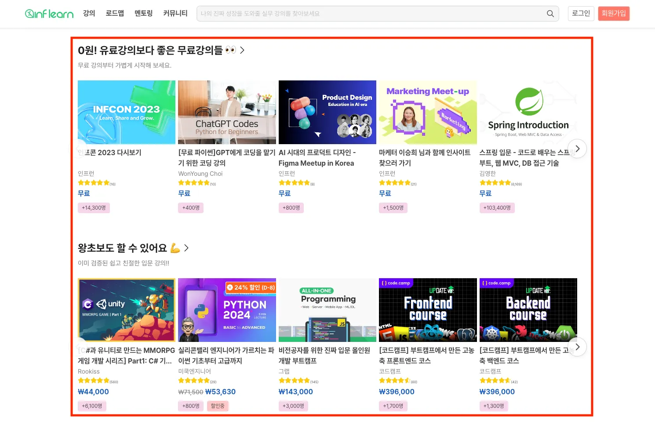Open the 백엔드 코스 course title
This screenshot has width=655, height=425.
[x=526, y=356]
